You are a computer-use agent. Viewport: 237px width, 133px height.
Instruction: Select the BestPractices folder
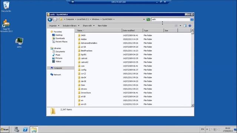(x=86, y=51)
